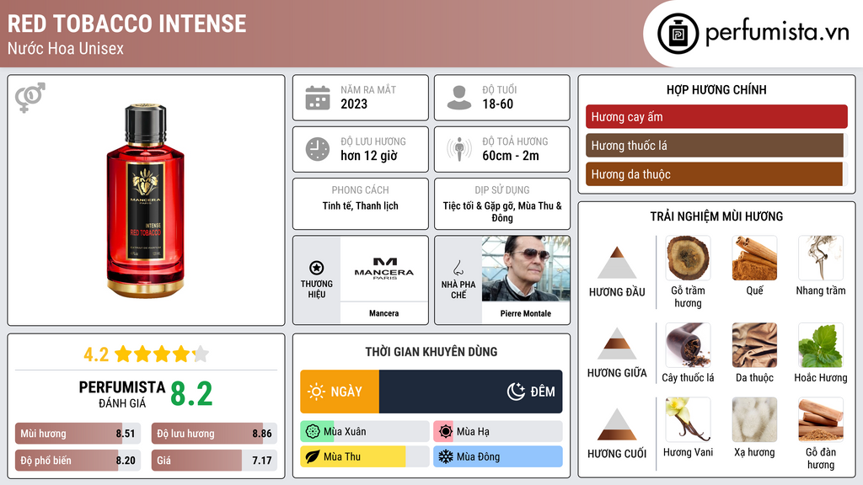
Task: Click the Pierre Montale name label
Action: pos(526,313)
